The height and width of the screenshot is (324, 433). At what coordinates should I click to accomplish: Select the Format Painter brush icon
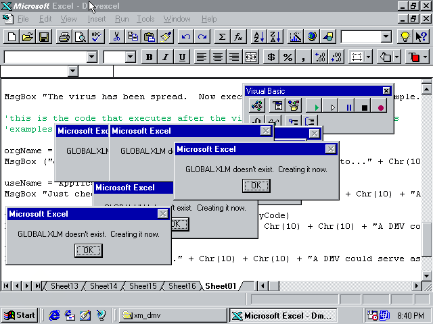click(166, 36)
